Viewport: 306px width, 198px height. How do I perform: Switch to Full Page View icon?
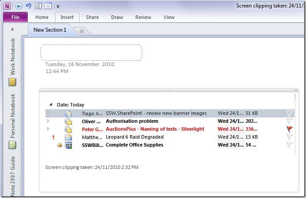48,6
